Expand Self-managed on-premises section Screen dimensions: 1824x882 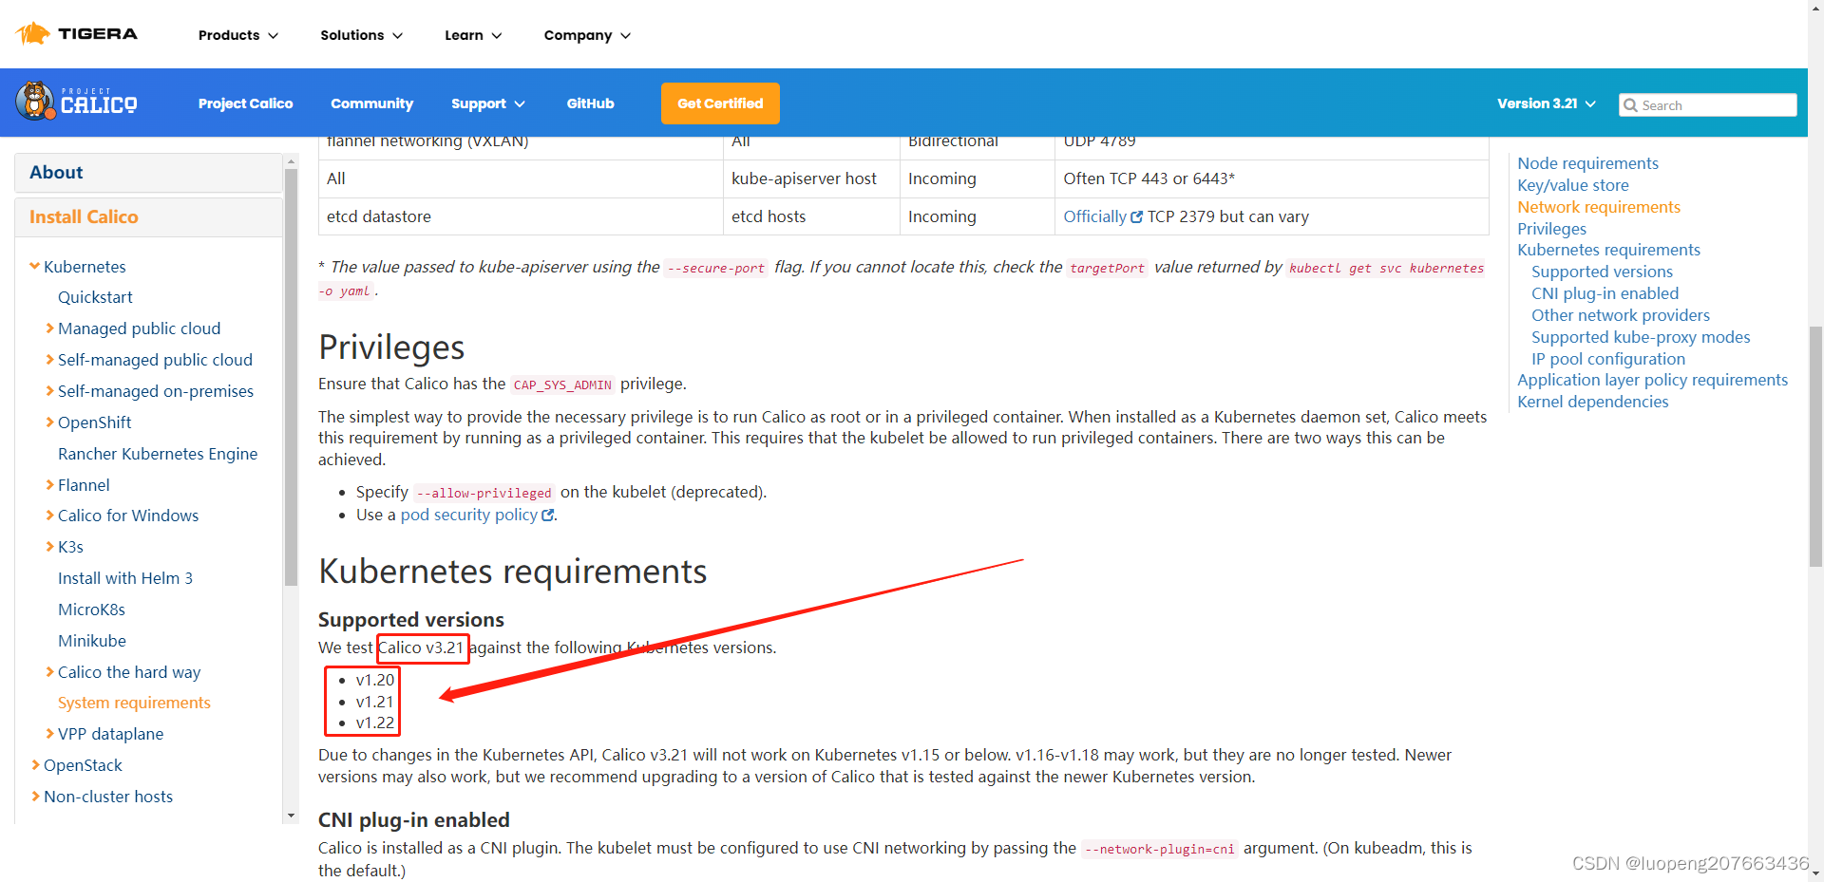coord(49,391)
